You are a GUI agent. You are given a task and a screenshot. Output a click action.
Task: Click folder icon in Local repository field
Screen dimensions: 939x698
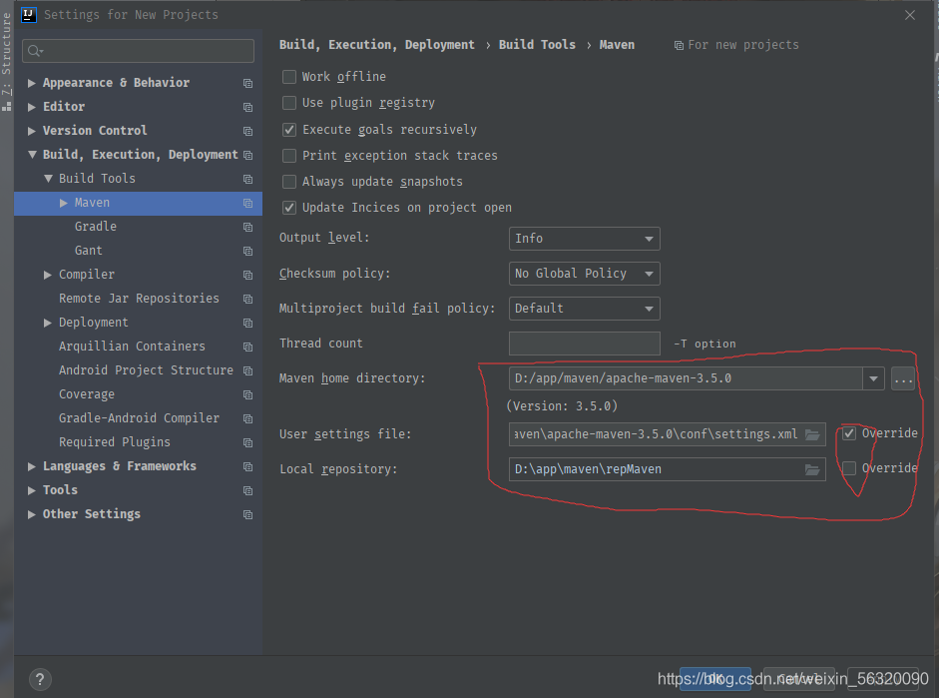pos(812,469)
